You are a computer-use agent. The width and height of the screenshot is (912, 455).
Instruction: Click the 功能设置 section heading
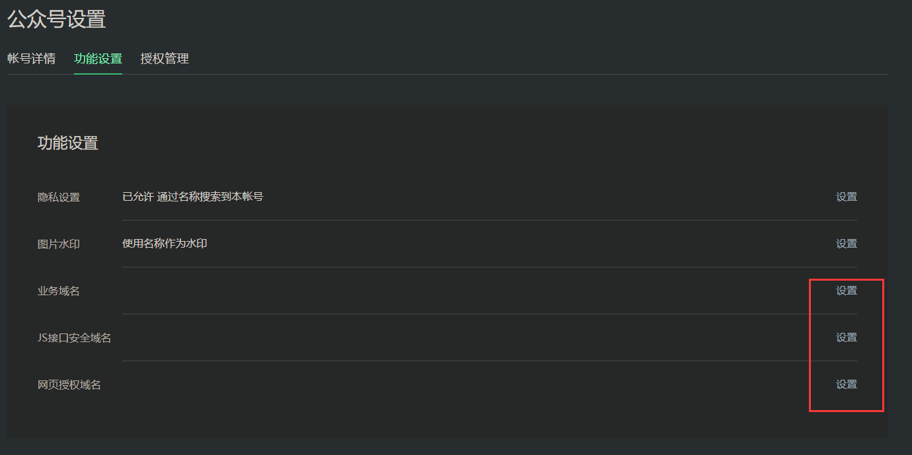[68, 143]
